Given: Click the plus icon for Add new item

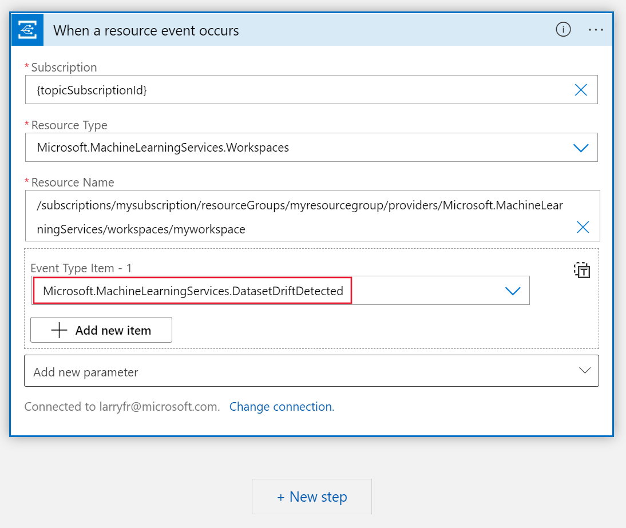Looking at the screenshot, I should coord(60,330).
